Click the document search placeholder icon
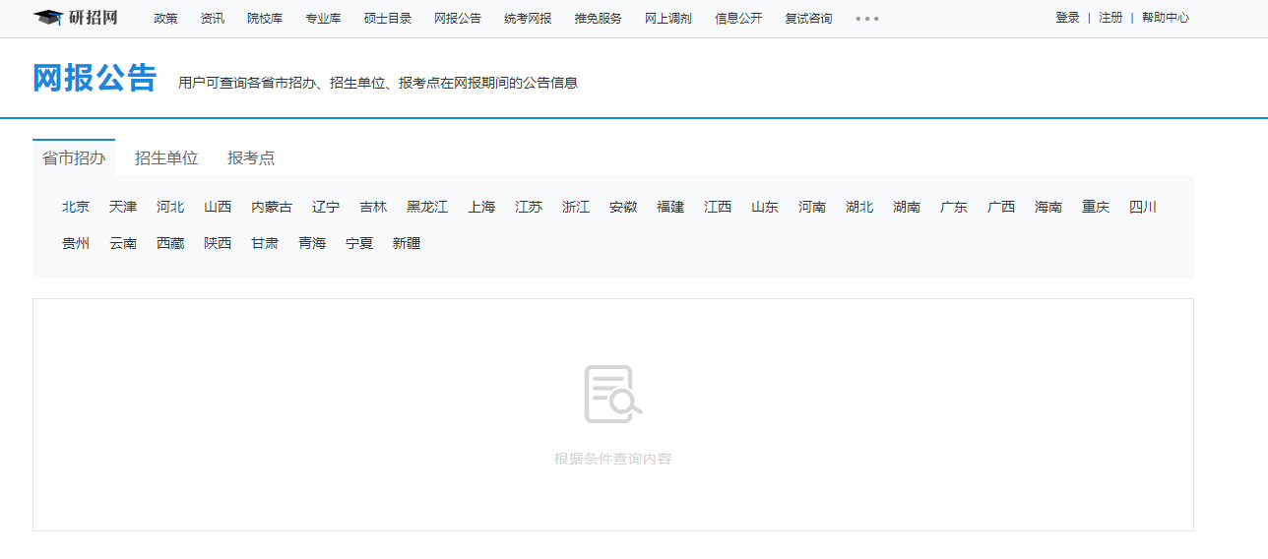This screenshot has height=559, width=1268. click(x=612, y=395)
